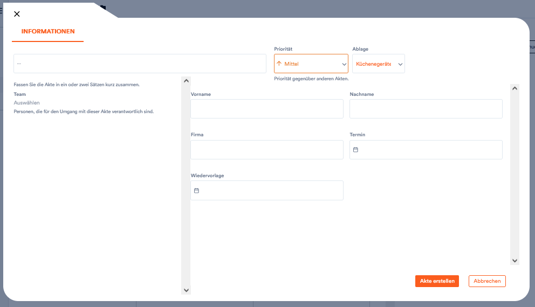Image resolution: width=535 pixels, height=307 pixels.
Task: Click the Termin date field
Action: 426,150
